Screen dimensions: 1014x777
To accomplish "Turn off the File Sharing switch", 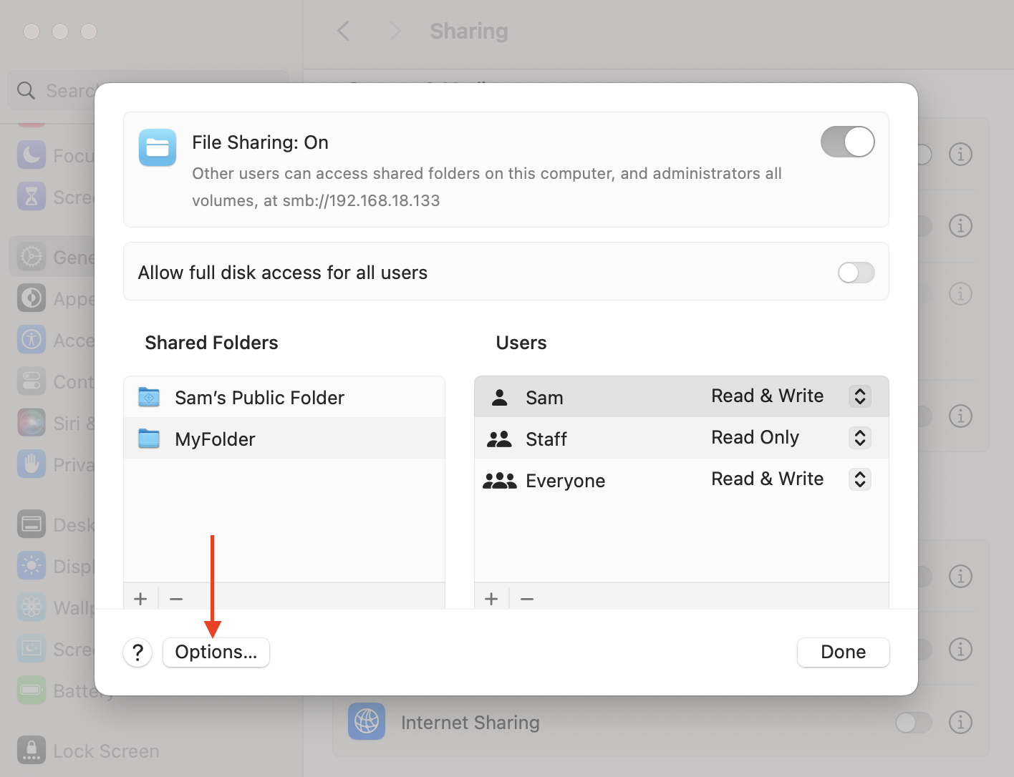I will pyautogui.click(x=848, y=142).
